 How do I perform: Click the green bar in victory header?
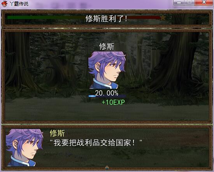tap(45, 17)
